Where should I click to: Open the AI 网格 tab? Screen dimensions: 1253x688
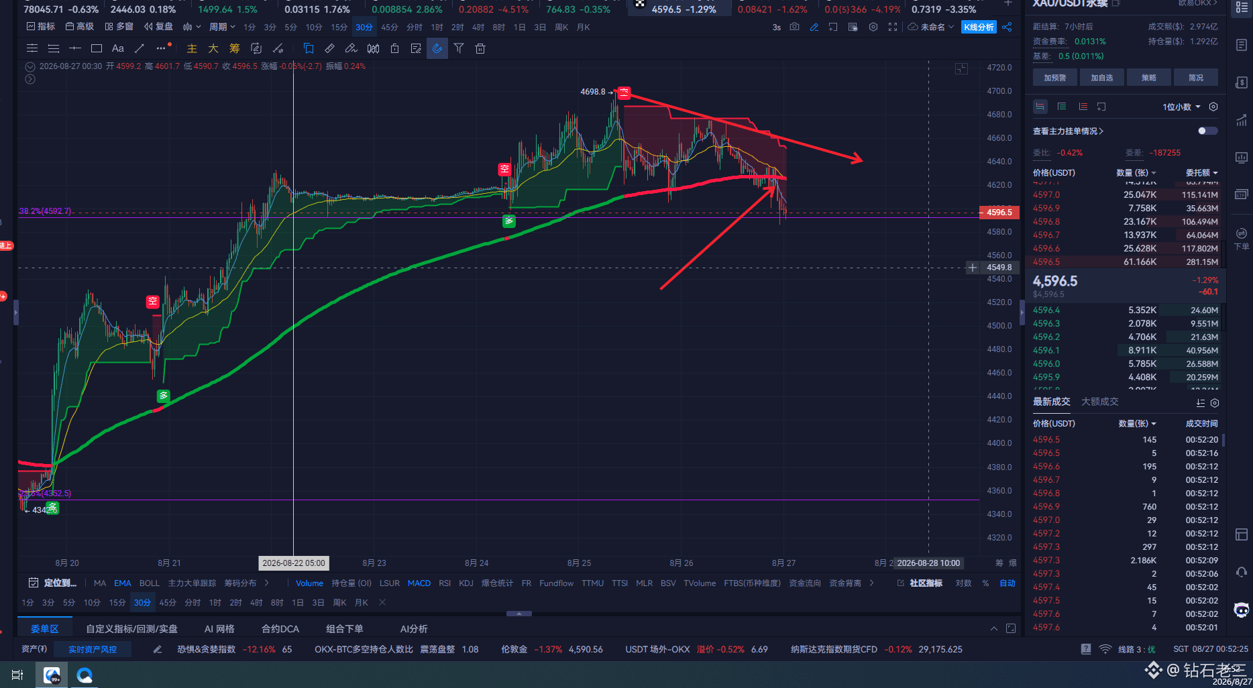tap(219, 629)
